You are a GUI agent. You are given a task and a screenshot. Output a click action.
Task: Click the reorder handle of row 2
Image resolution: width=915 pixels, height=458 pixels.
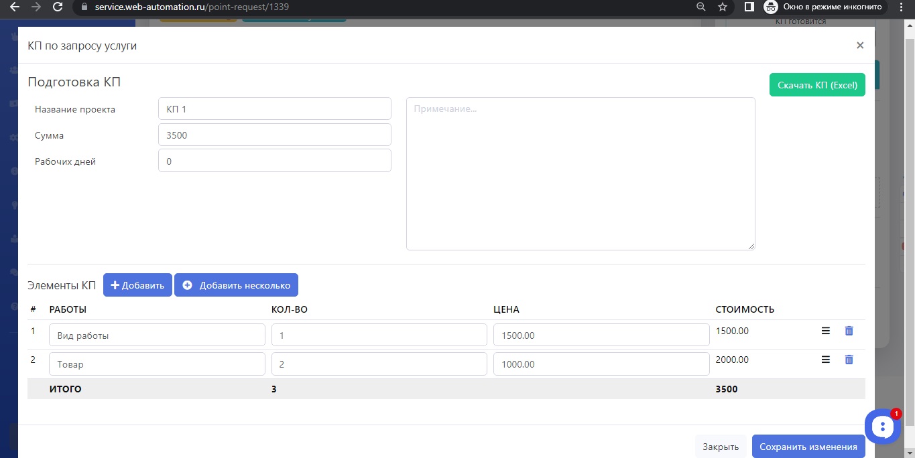point(826,360)
